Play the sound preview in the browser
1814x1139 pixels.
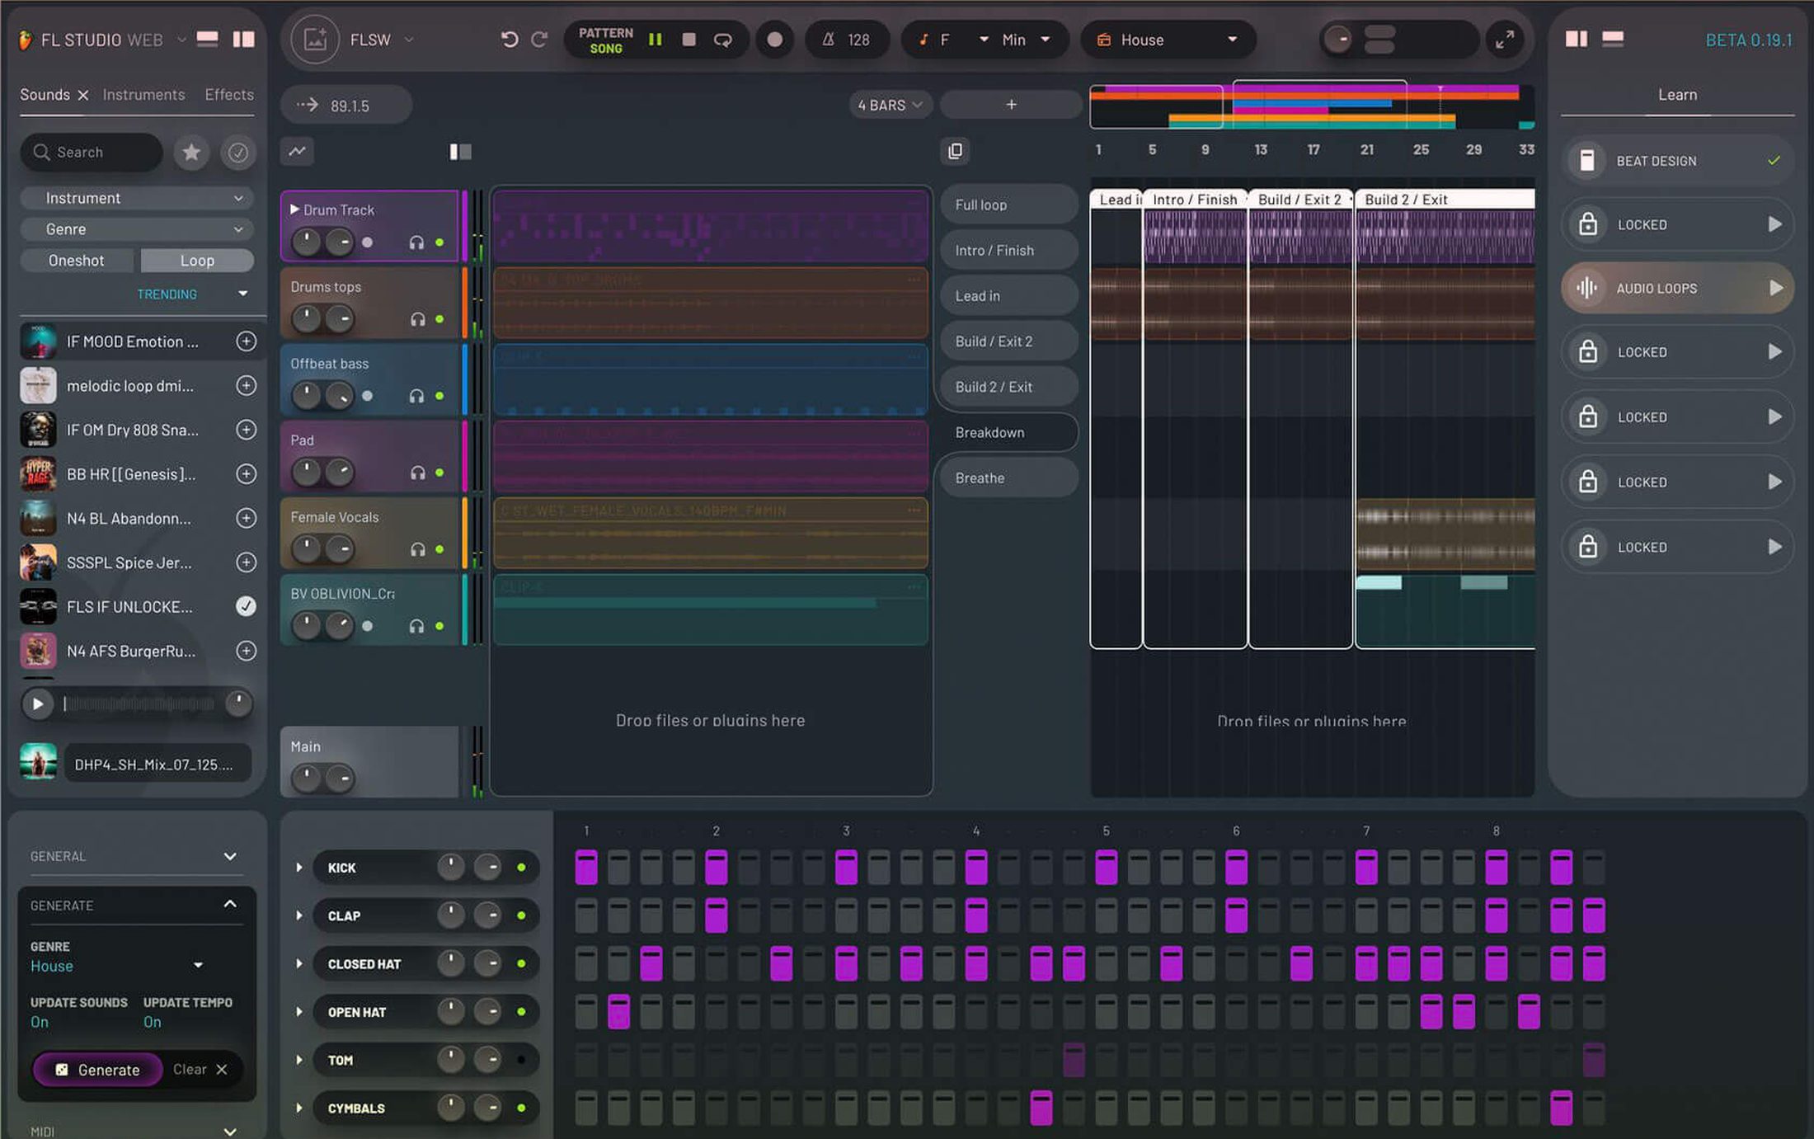click(x=38, y=704)
